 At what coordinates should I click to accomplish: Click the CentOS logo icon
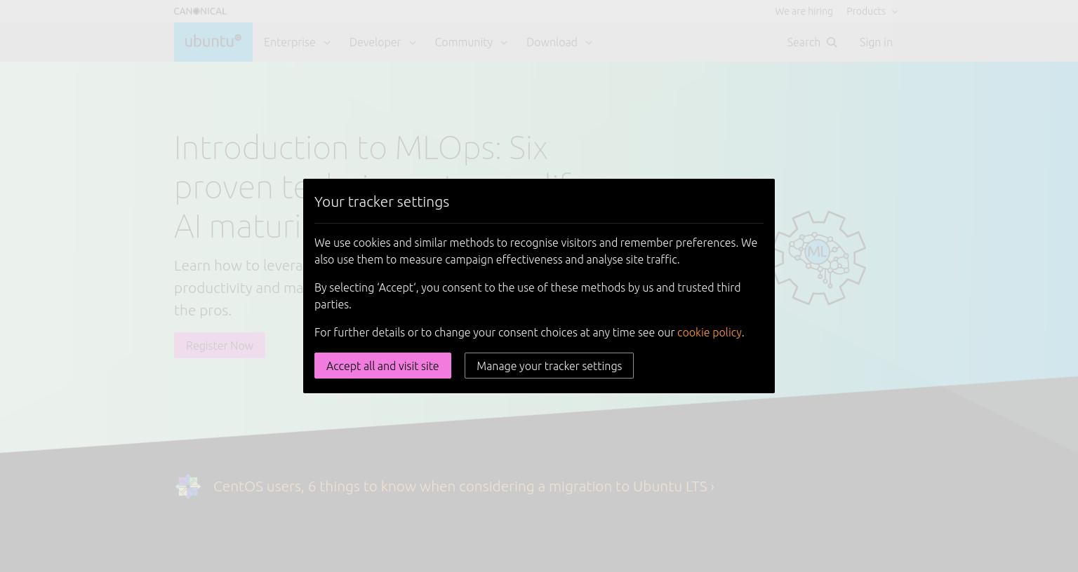(188, 486)
